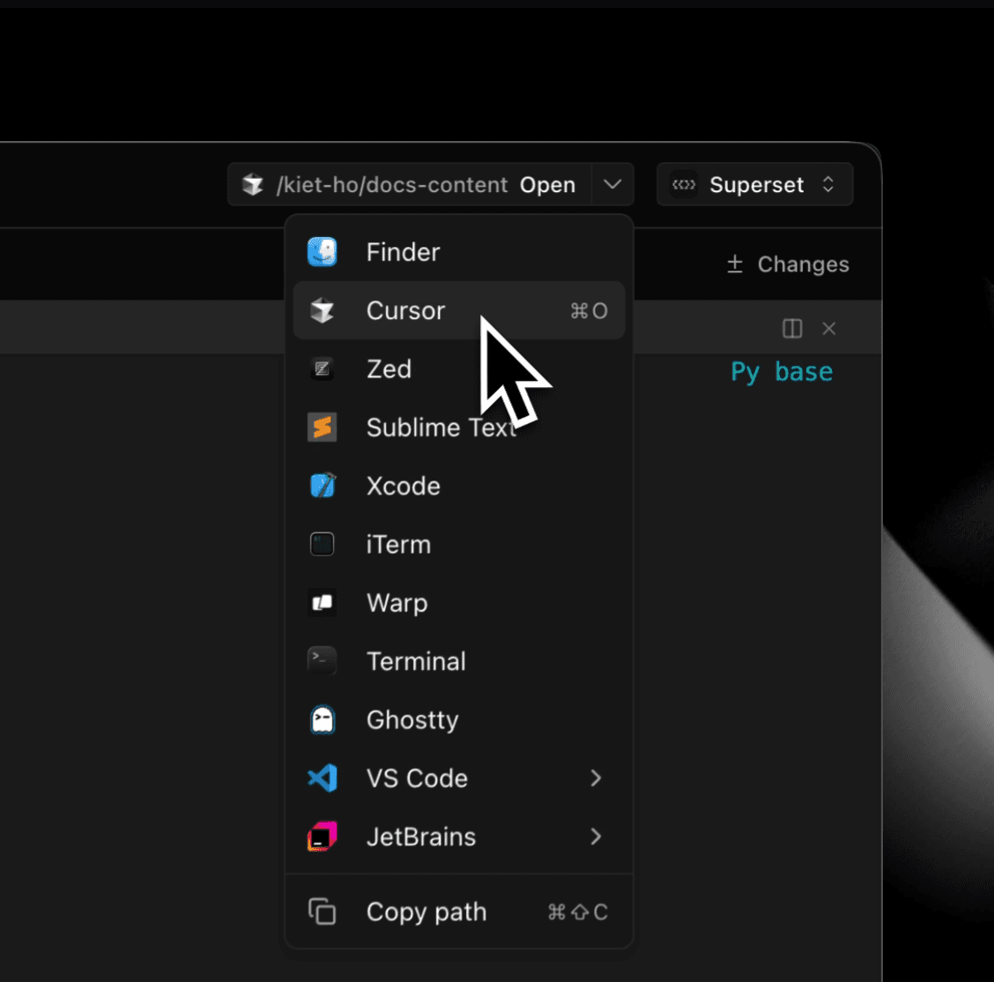Choose Copy path menu item
This screenshot has width=994, height=982.
[459, 911]
